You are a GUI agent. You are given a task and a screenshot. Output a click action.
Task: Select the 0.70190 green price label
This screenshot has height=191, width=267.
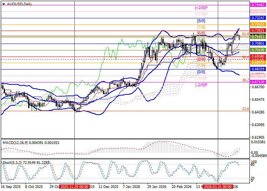(258, 50)
